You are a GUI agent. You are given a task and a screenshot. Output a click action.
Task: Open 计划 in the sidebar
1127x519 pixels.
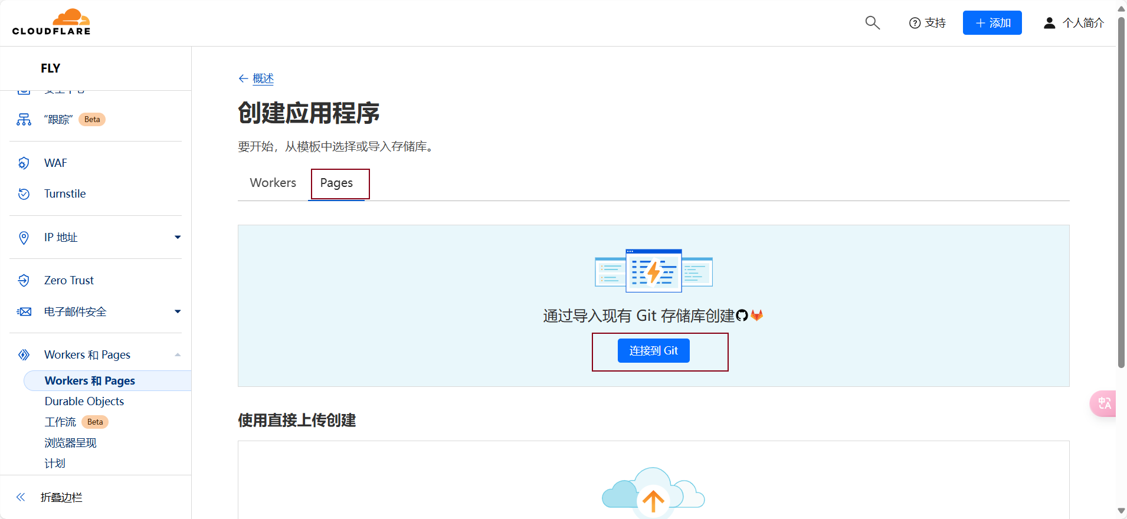(x=55, y=464)
